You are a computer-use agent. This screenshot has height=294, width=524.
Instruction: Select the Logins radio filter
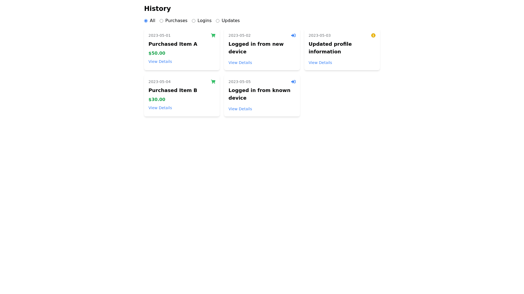[x=194, y=21]
